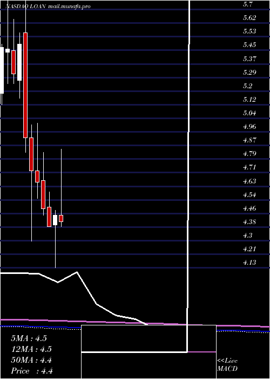
Task: Select the 4.71 price axis label
Action: (249, 167)
